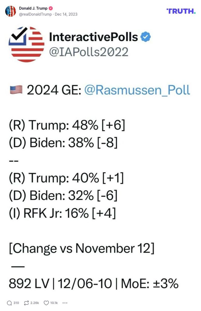Click the Donald J. Trump display name

coord(33,8)
